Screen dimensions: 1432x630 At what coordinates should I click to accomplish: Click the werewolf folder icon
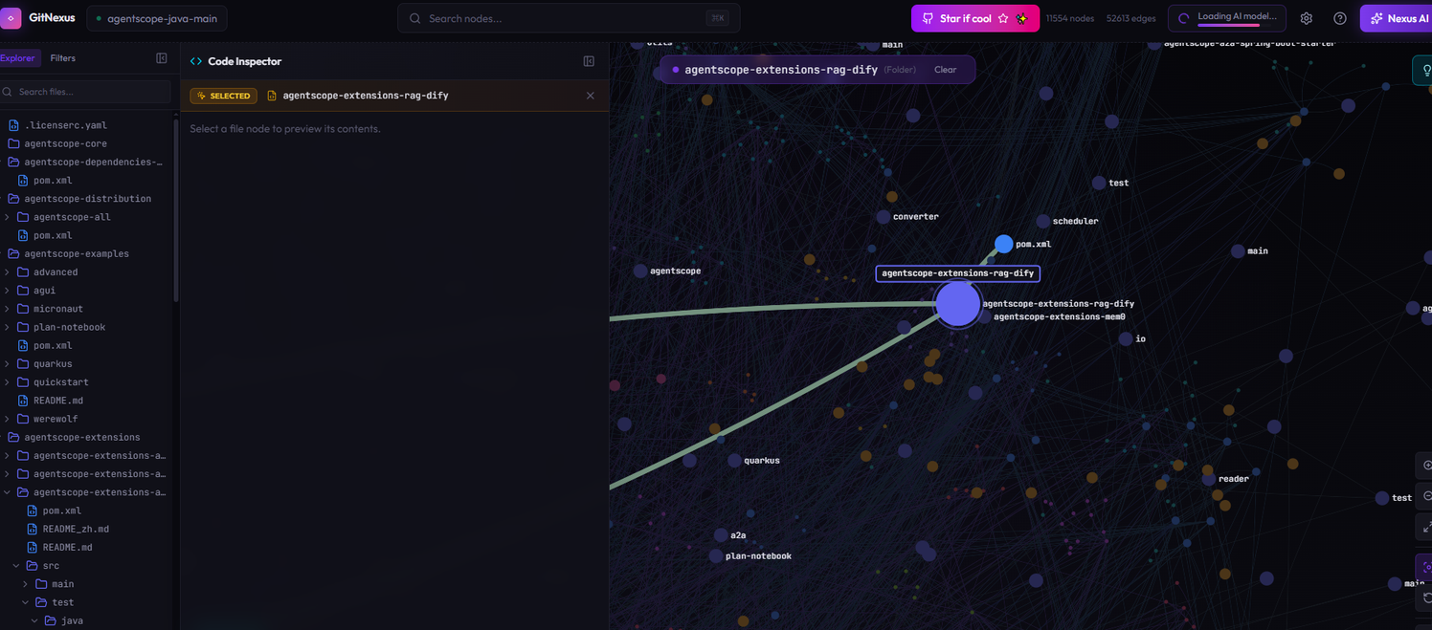23,419
